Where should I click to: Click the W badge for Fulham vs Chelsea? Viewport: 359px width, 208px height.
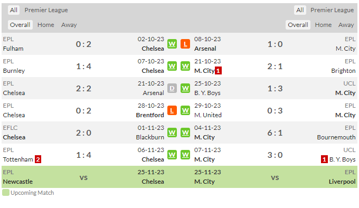pyautogui.click(x=172, y=44)
